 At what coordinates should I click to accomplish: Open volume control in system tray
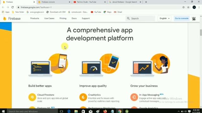coord(186,111)
